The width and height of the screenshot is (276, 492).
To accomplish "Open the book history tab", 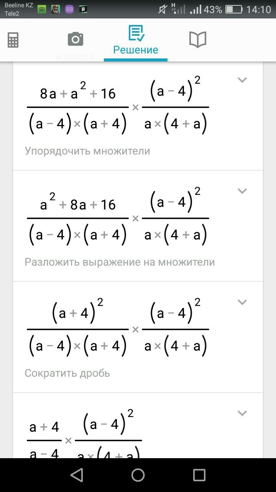I will point(198,40).
